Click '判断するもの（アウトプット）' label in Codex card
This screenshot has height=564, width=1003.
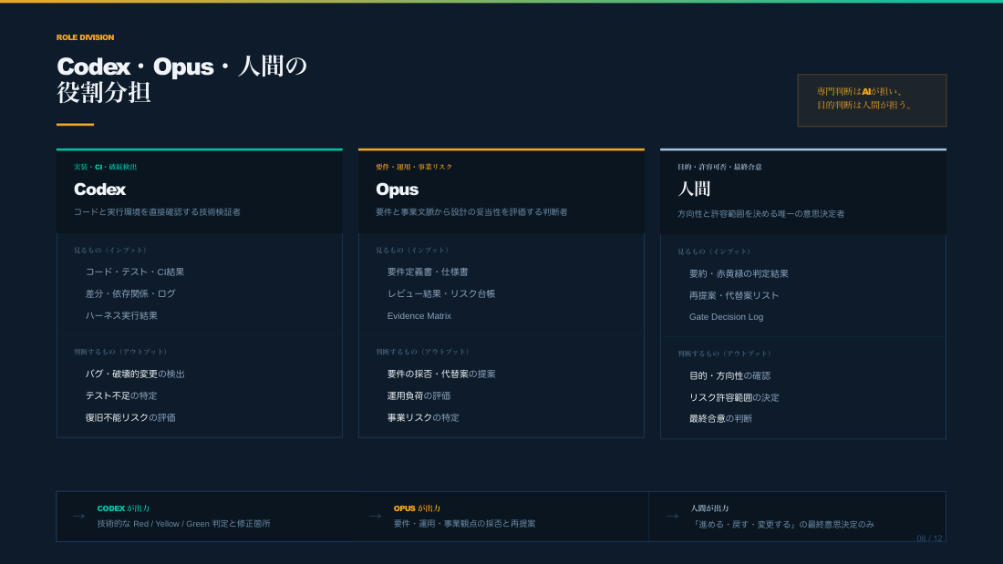click(121, 352)
